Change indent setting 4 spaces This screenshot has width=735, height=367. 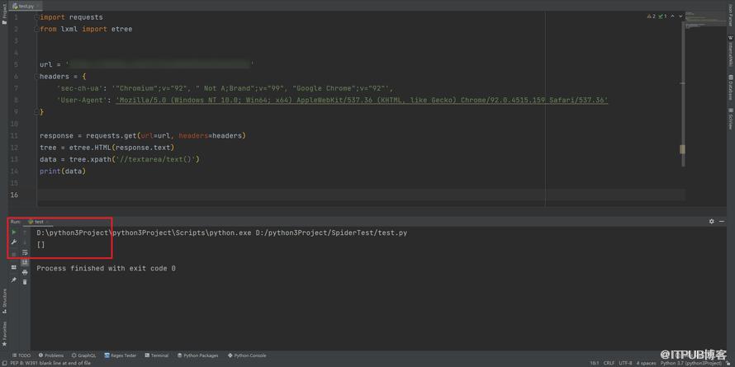click(x=647, y=363)
